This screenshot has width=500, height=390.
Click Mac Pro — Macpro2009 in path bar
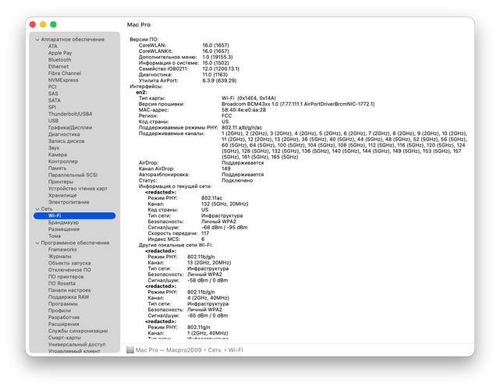coord(168,349)
